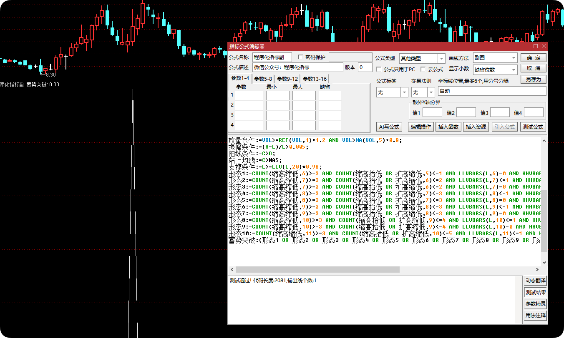Click the 公式名称 input field

(x=272, y=57)
